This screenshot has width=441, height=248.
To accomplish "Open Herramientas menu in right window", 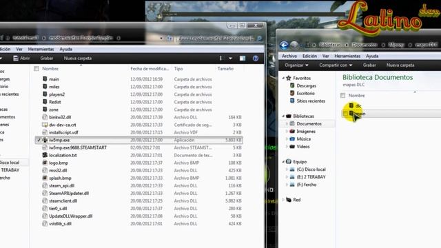I will click(x=347, y=56).
